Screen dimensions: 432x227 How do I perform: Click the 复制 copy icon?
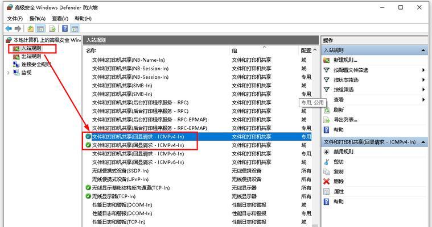[327, 172]
